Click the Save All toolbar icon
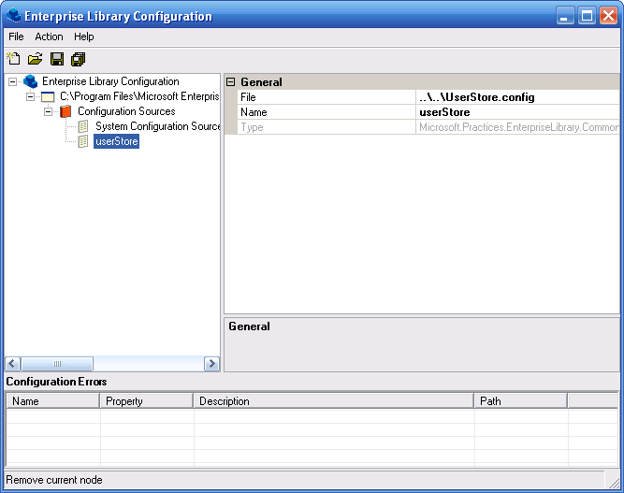624x493 pixels. point(79,59)
